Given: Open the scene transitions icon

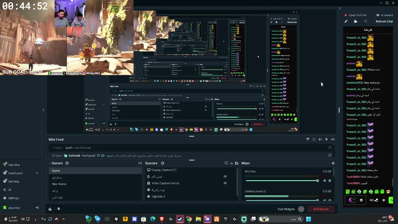Looking at the screenshot, I should (140, 163).
